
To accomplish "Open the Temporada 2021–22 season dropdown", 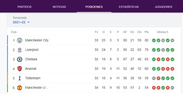I will pos(21,22).
